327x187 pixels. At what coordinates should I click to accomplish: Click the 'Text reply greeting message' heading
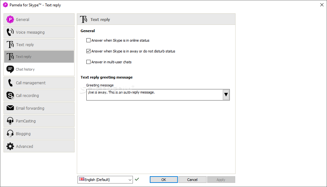click(x=106, y=77)
